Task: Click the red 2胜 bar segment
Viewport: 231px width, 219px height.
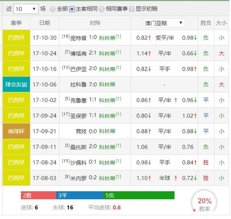Action: pos(38,195)
